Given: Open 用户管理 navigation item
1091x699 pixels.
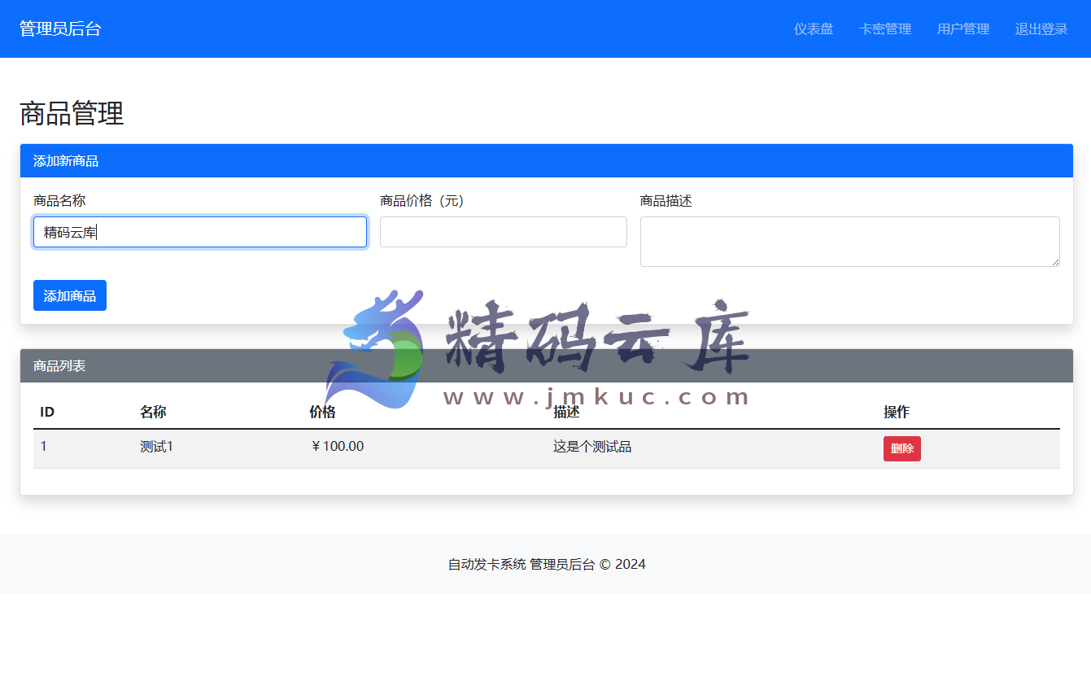Looking at the screenshot, I should 963,28.
